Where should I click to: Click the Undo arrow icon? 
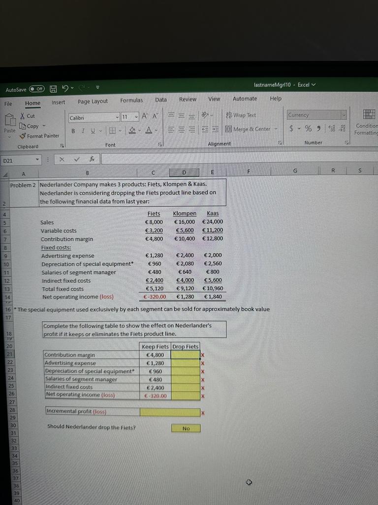click(x=65, y=88)
